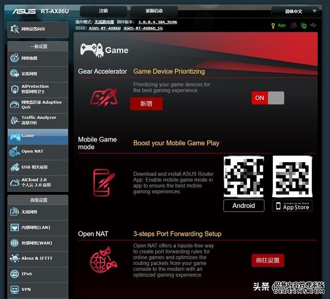Open the 无线路由器 operation mode link

coord(104,22)
